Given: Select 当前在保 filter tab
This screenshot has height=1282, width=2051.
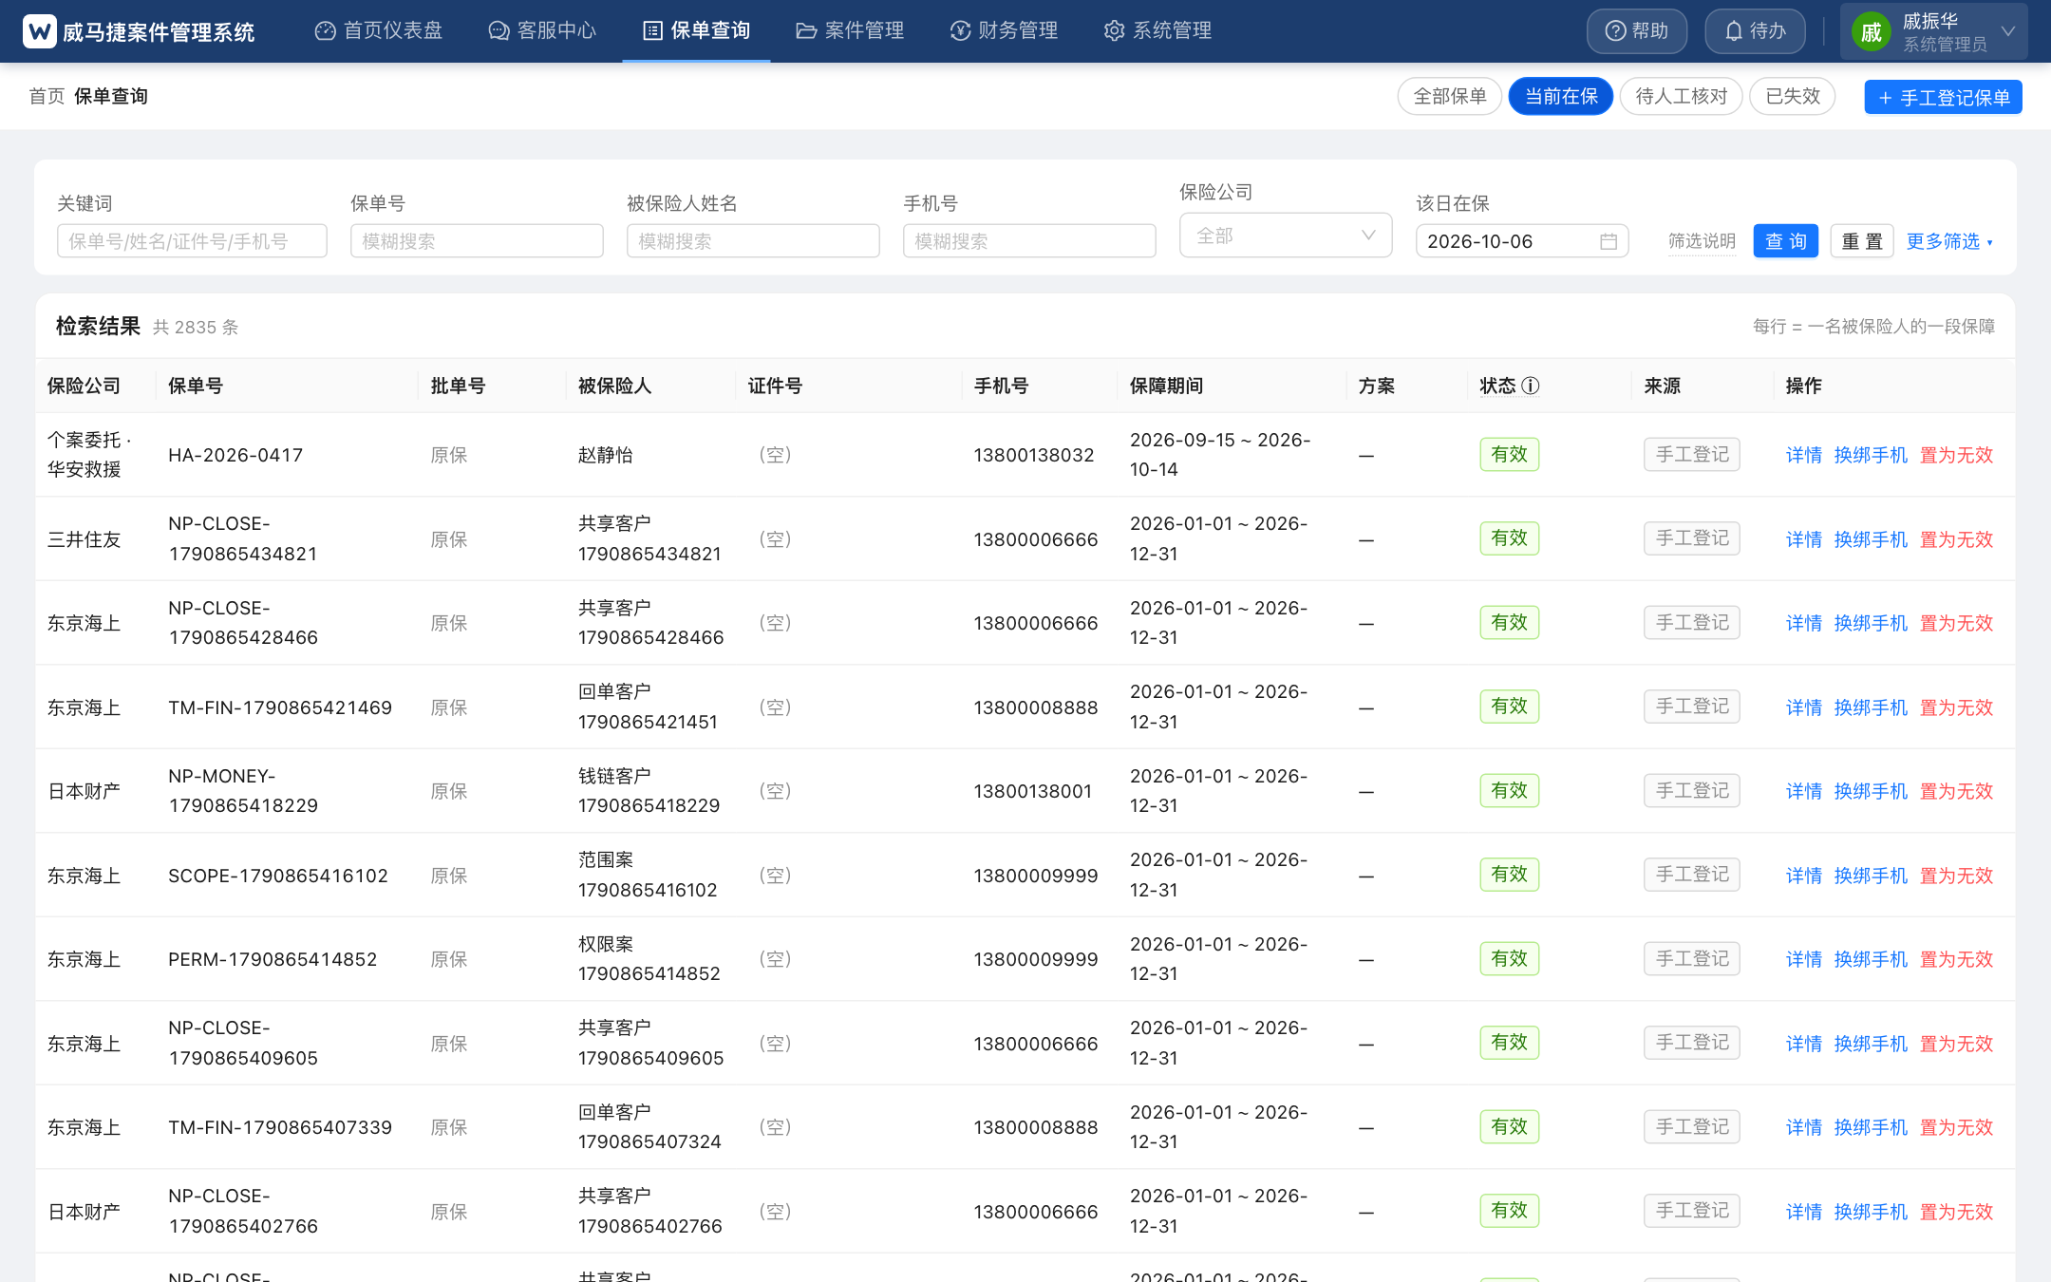Looking at the screenshot, I should click(1561, 96).
